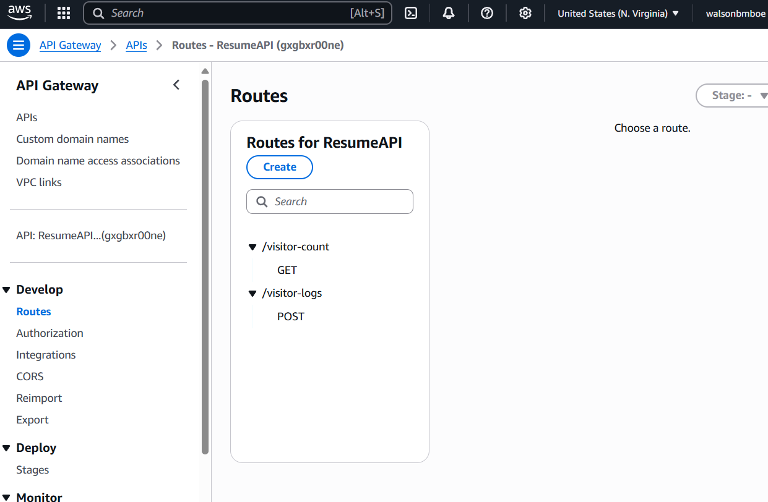Go to API Gateway breadcrumb link

click(x=70, y=45)
